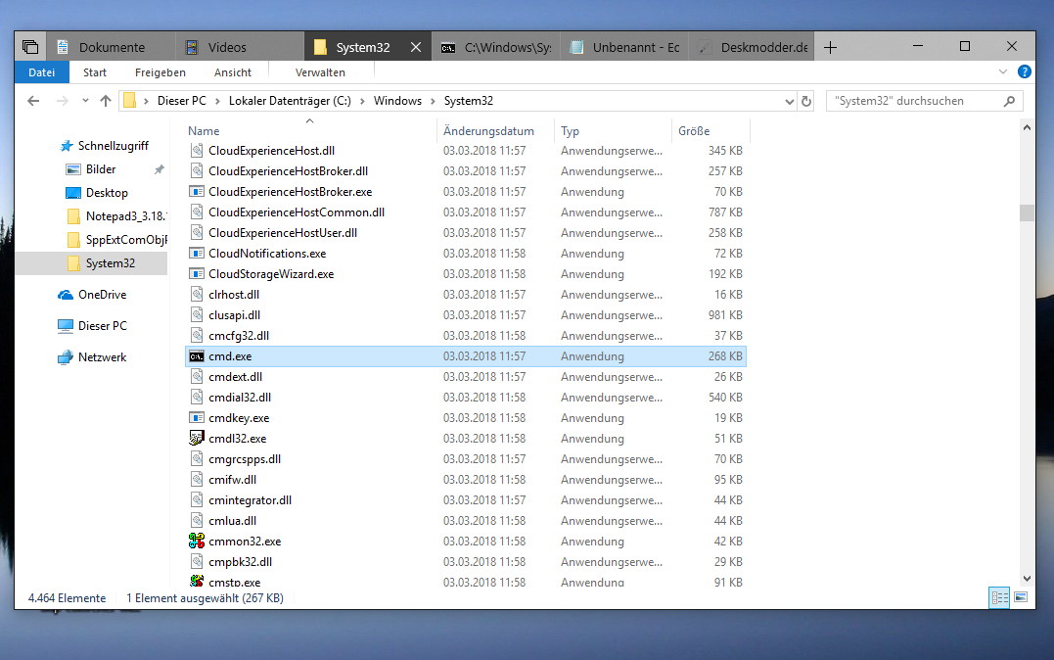Select cmdl32.exe file icon
Screen dimensions: 1054x660
point(197,439)
